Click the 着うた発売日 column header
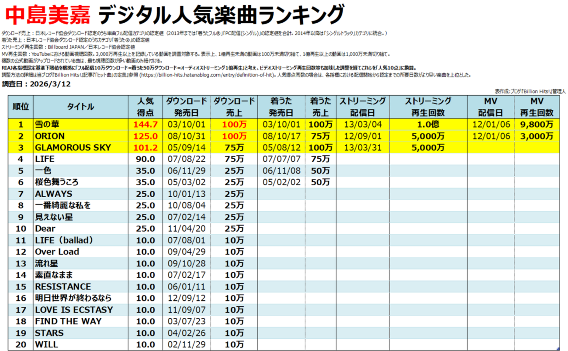 (x=281, y=107)
